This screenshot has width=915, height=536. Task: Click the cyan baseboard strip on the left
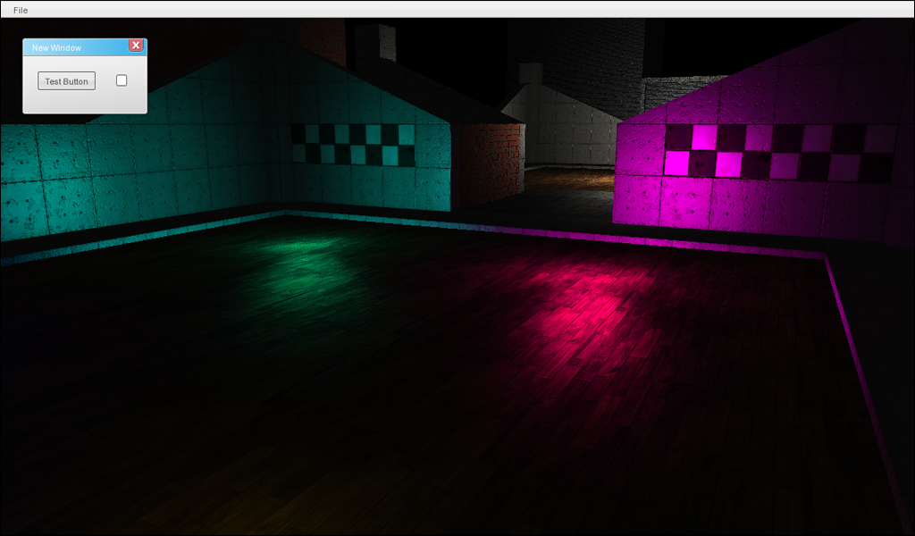point(134,234)
